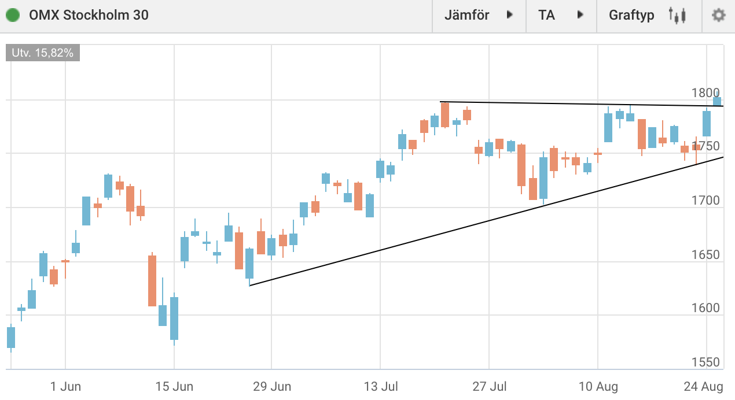The width and height of the screenshot is (735, 400).
Task: Click the last blue candle above 1800
Action: pyautogui.click(x=717, y=101)
